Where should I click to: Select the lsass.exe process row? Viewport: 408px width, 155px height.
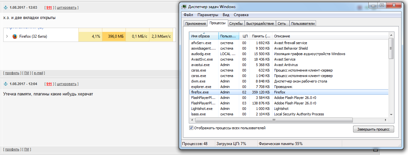click(x=289, y=114)
